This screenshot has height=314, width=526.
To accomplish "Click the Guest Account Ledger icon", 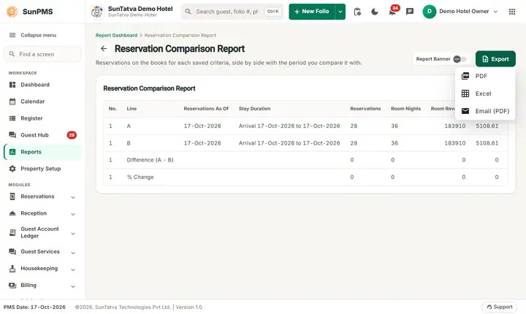I will tap(12, 232).
